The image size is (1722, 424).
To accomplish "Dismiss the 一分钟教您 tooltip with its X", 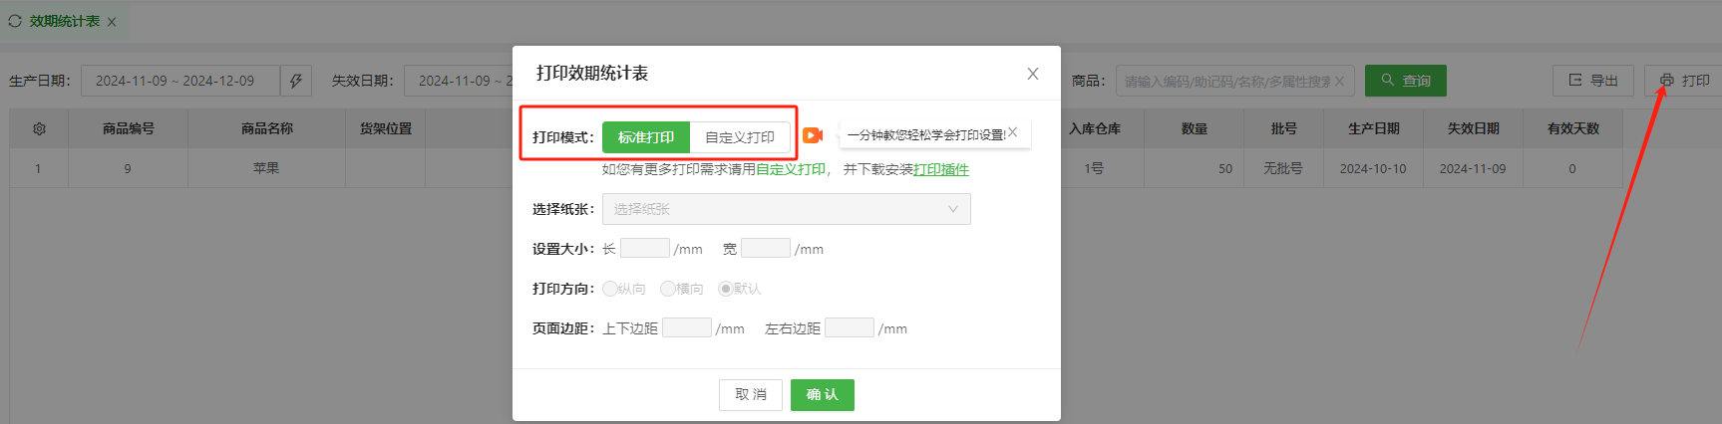I will 1013,132.
